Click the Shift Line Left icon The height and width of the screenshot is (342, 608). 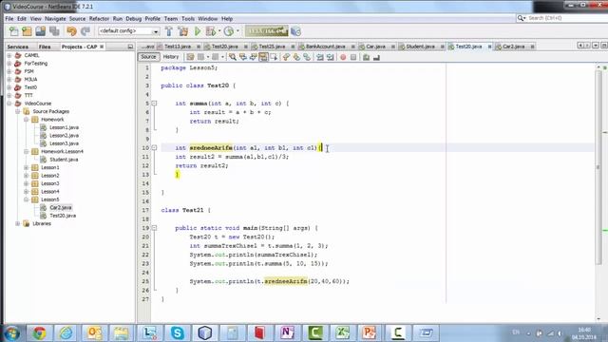coord(320,57)
